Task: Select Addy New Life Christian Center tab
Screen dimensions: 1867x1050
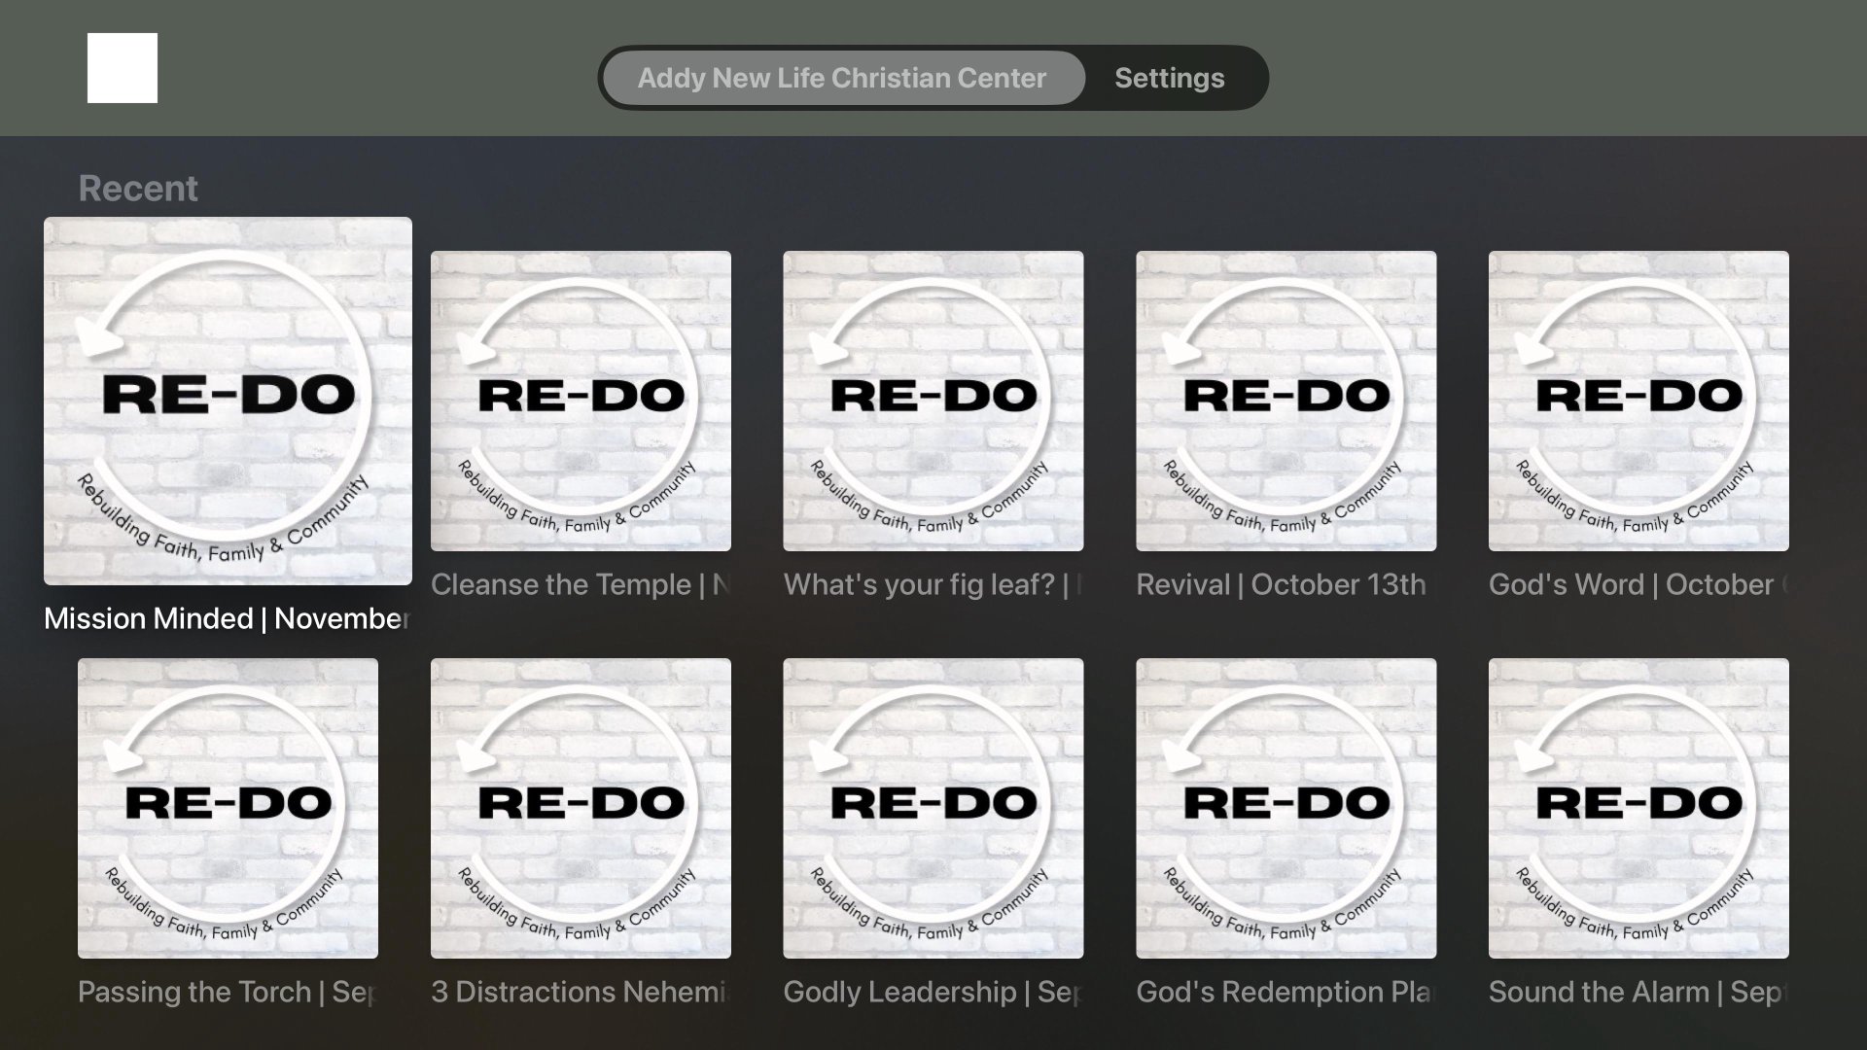Action: (842, 78)
